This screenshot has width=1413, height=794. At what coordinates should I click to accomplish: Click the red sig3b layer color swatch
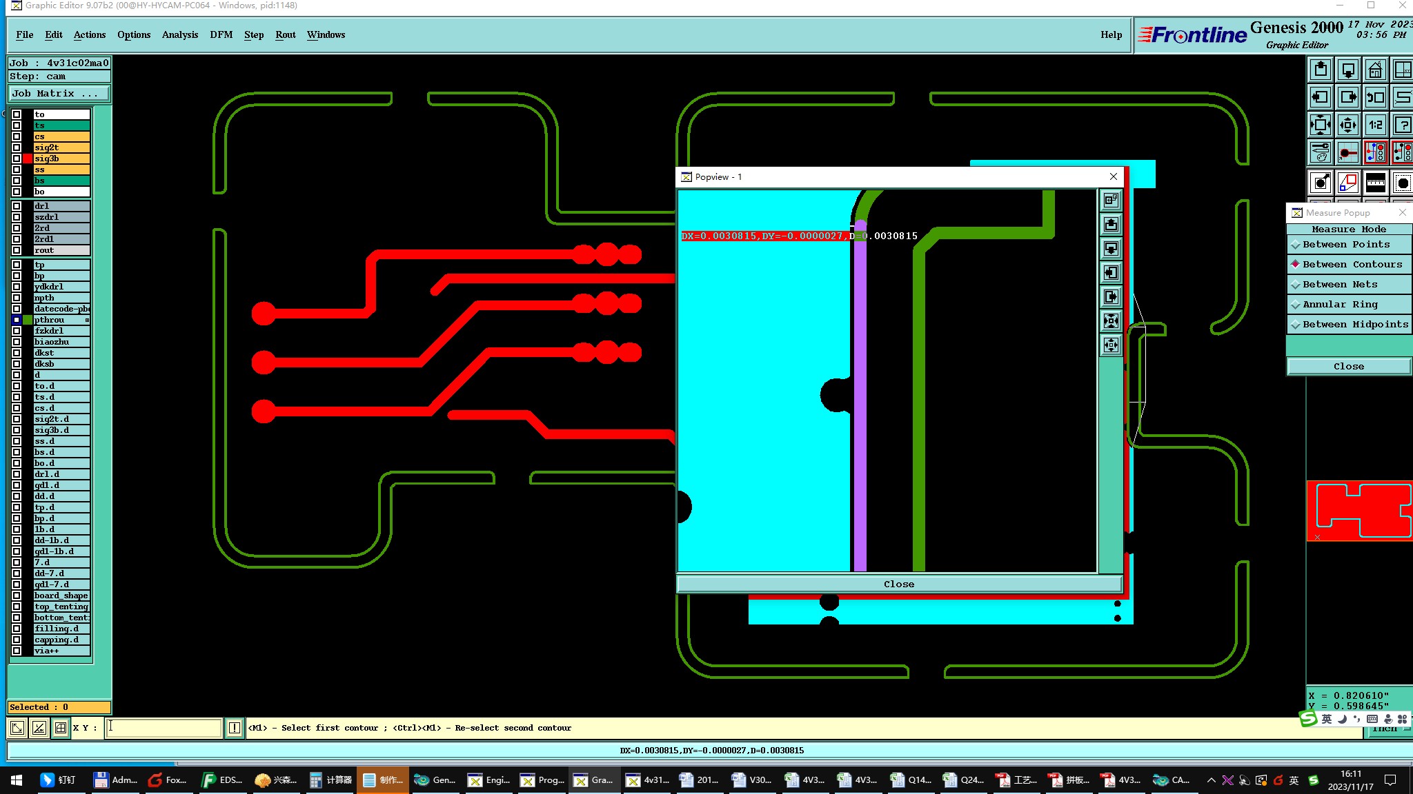(x=28, y=159)
